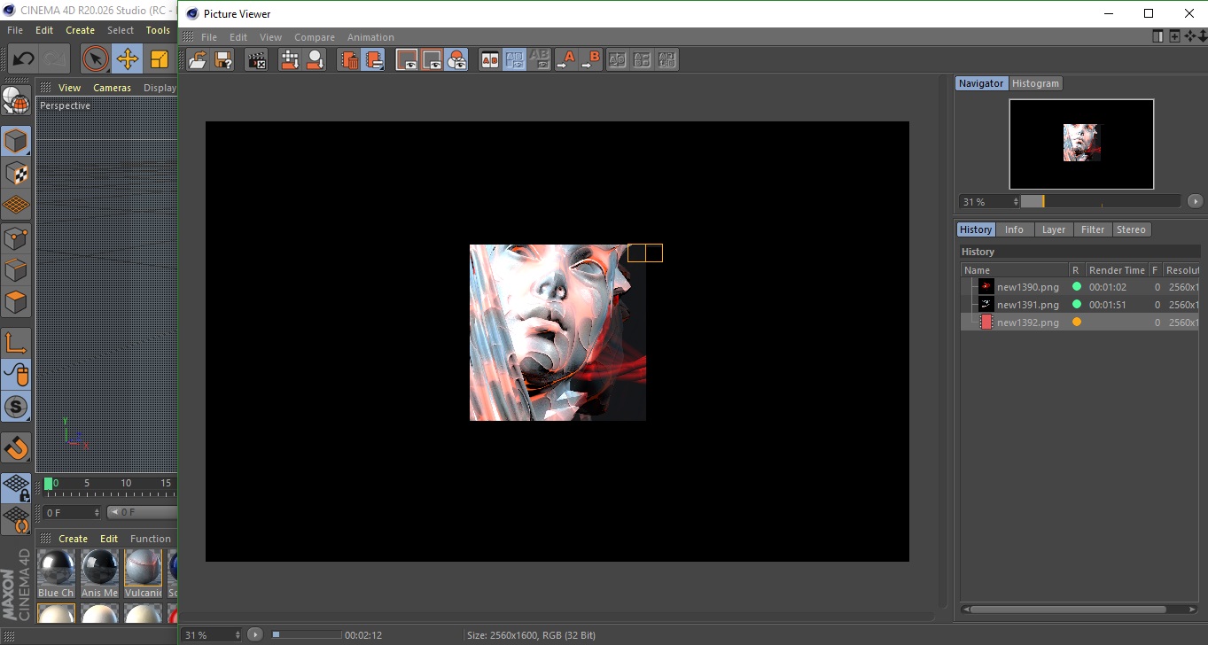Click the Set as A icon
Viewport: 1208px width, 645px height.
pyautogui.click(x=565, y=60)
